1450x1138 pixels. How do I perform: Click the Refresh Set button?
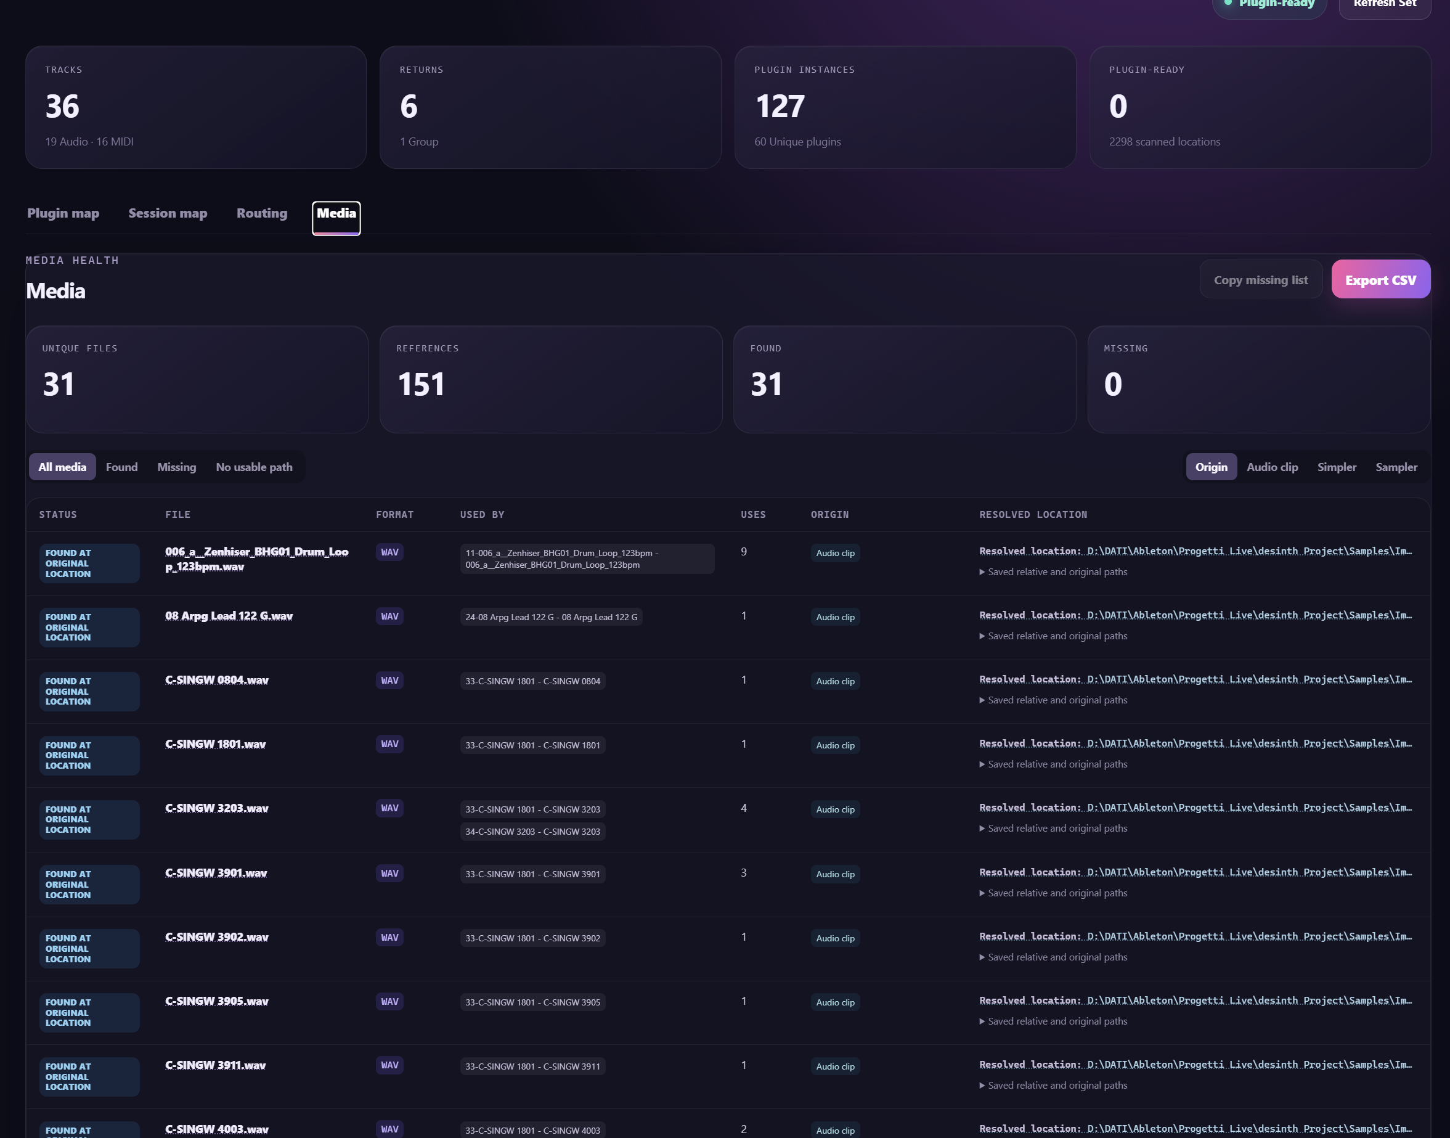1385,6
